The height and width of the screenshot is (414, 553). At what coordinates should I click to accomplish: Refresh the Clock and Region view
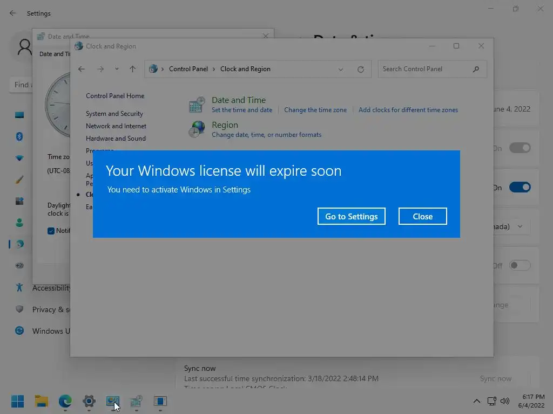click(x=360, y=70)
